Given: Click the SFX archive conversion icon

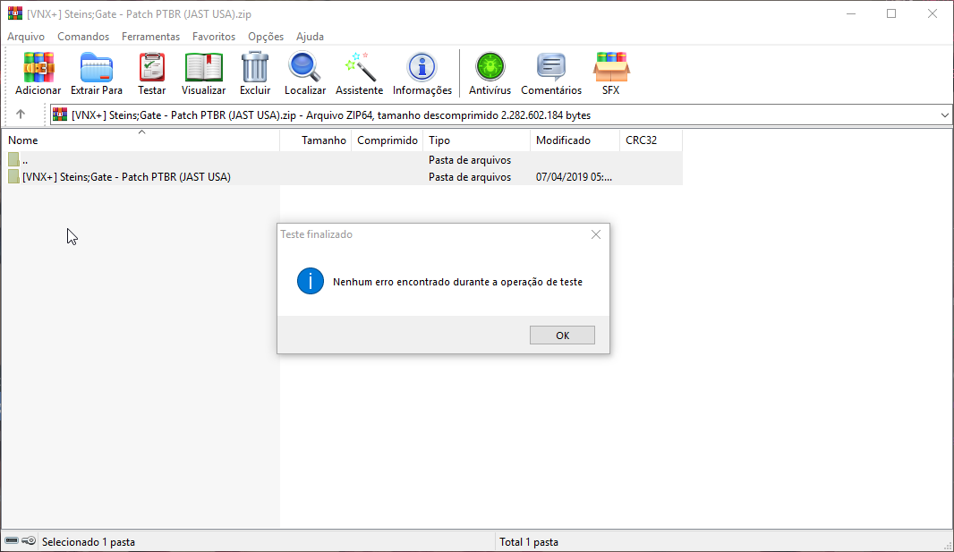Looking at the screenshot, I should [611, 67].
